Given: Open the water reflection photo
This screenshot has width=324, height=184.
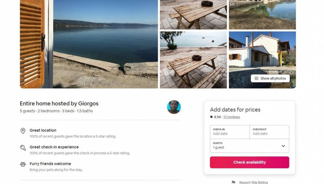Looking at the screenshot, I should coord(262,14).
